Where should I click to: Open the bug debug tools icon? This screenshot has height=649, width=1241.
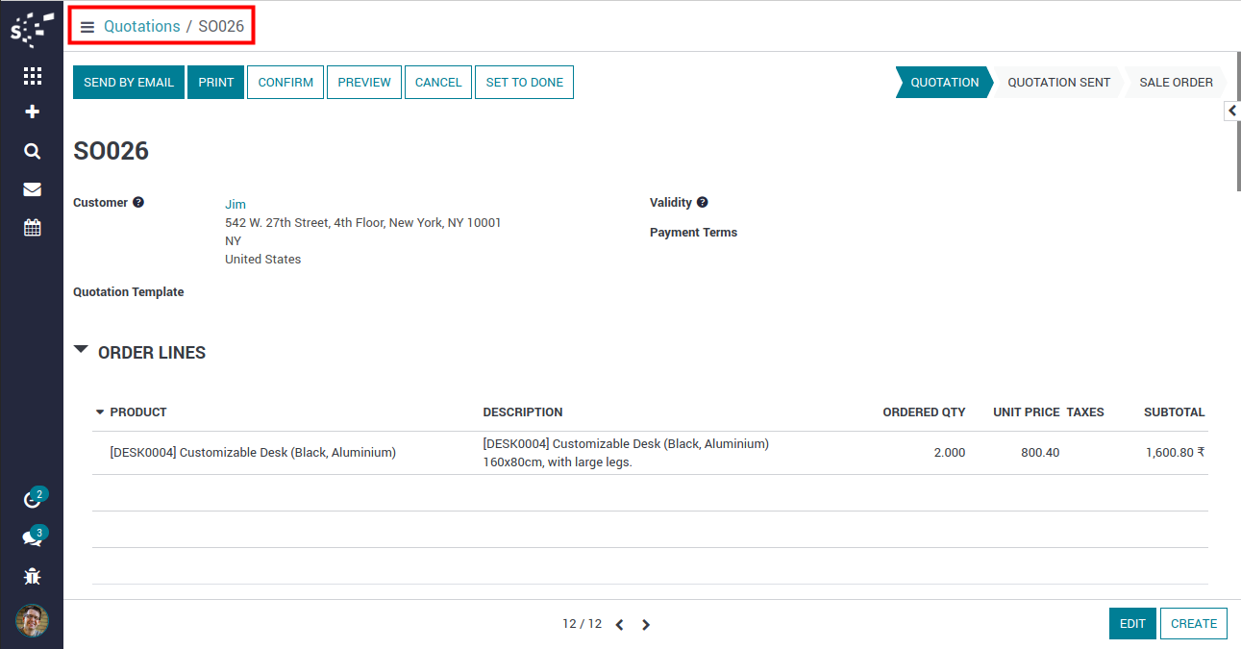32,577
